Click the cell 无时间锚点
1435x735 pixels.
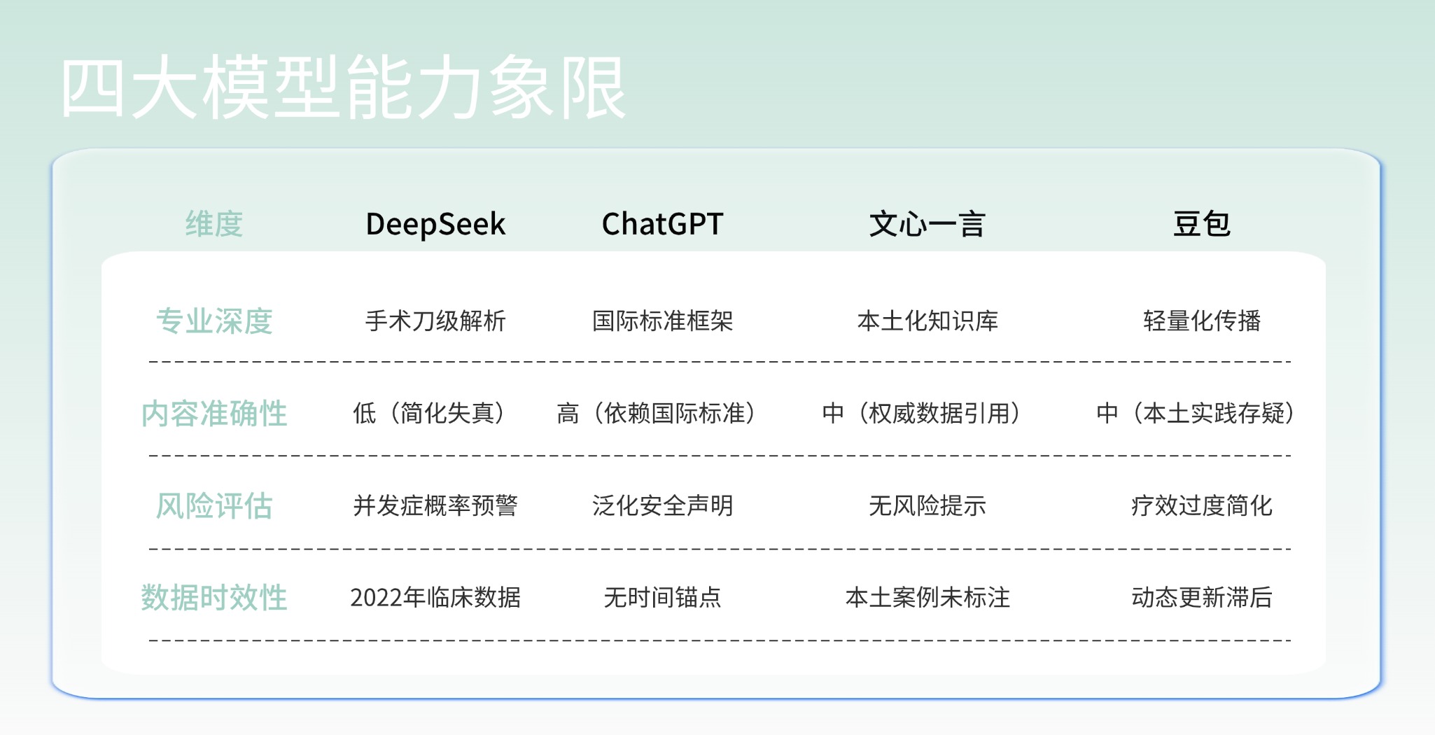point(662,598)
